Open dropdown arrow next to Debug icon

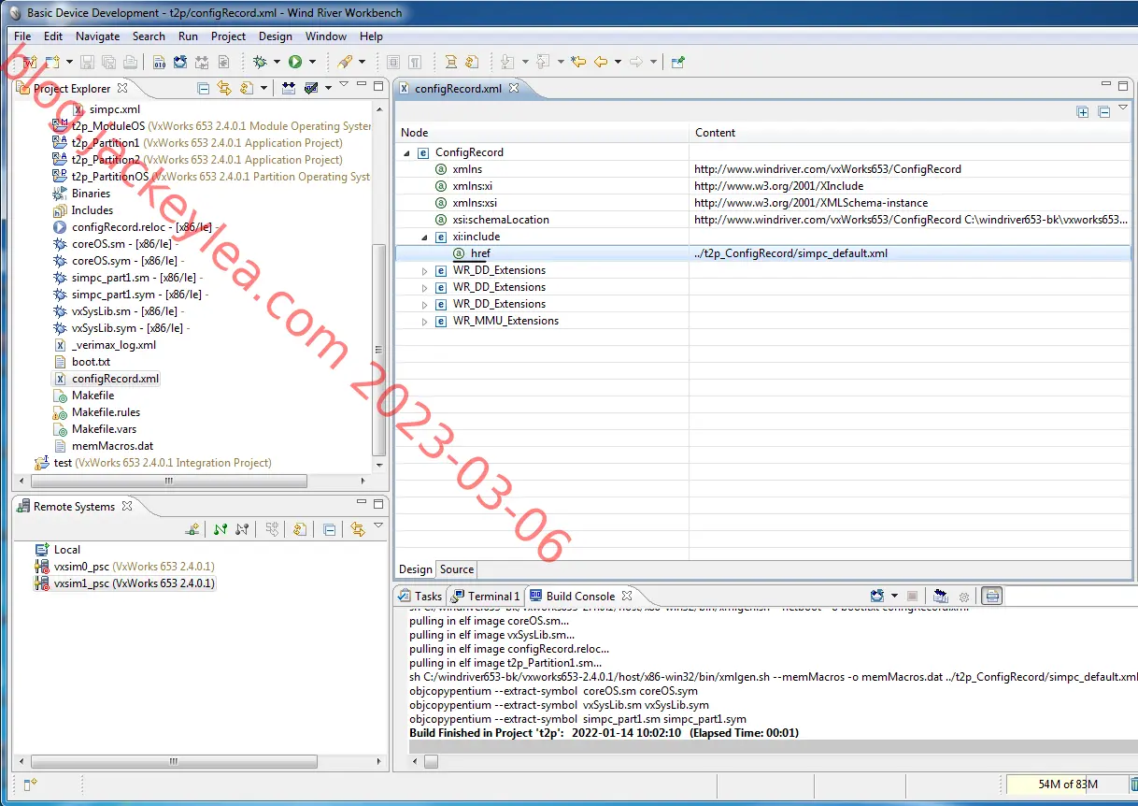coord(277,63)
